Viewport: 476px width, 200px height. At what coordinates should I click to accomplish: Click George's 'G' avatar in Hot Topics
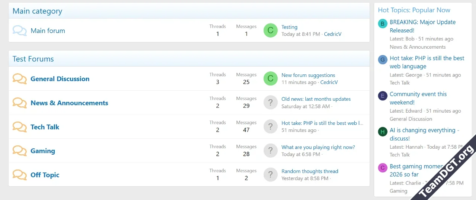(x=383, y=60)
